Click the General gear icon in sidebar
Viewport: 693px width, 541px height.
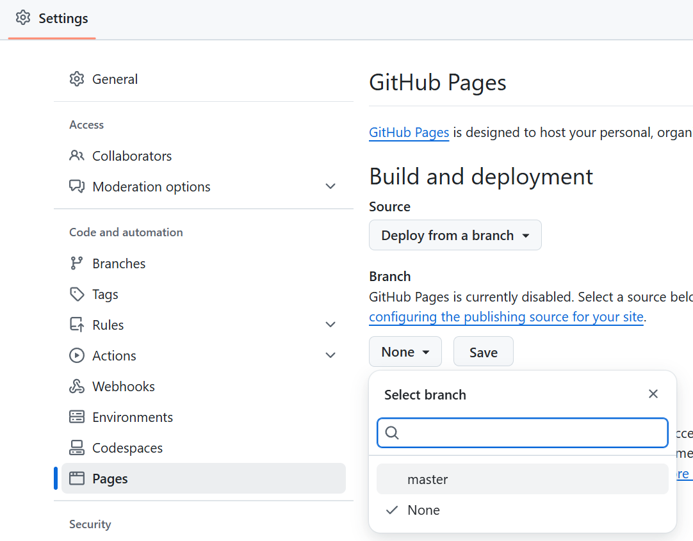(77, 79)
